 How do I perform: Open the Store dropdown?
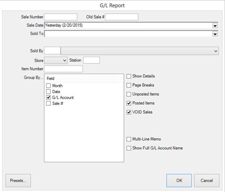pos(56,60)
